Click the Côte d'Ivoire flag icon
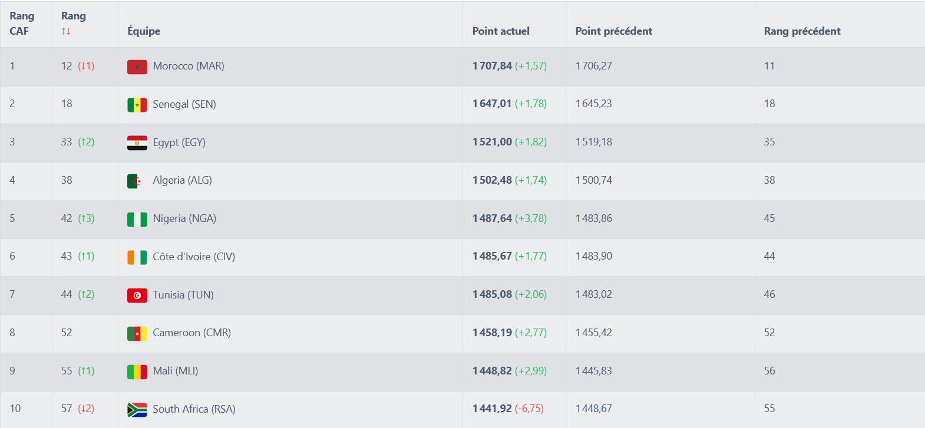 [137, 257]
